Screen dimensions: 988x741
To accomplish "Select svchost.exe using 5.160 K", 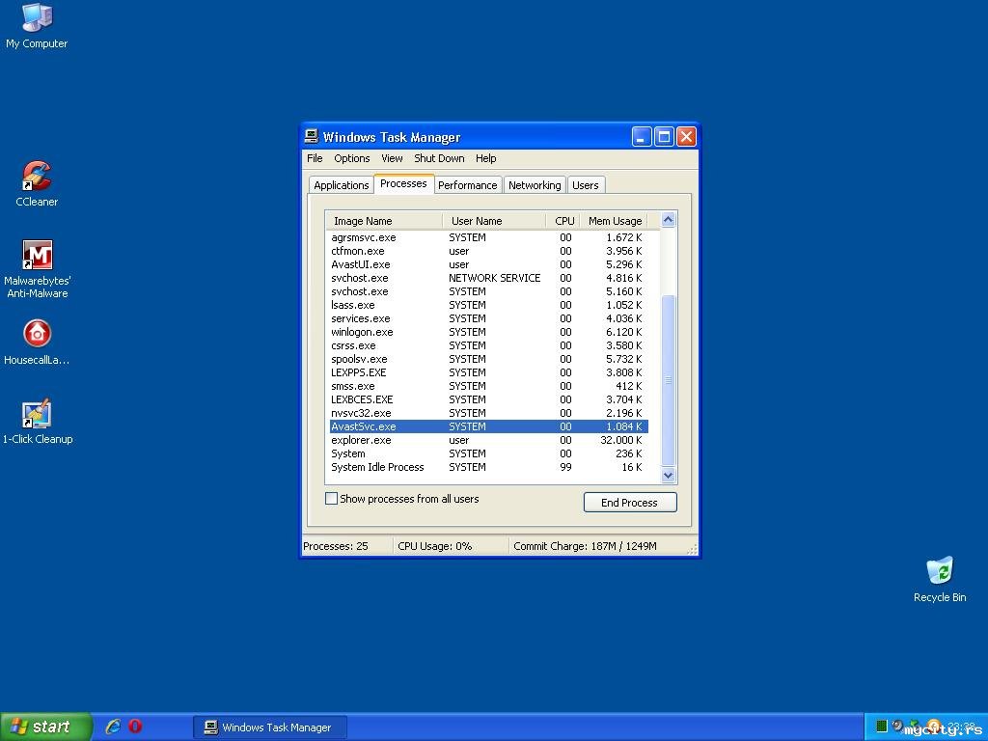I will [x=488, y=291].
